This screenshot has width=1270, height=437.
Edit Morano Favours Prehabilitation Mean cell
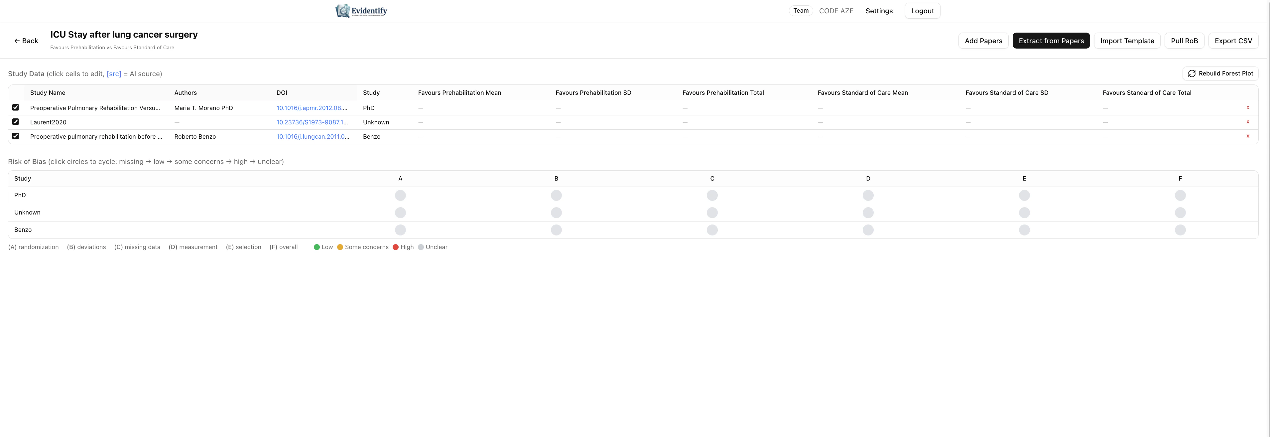[x=421, y=108]
